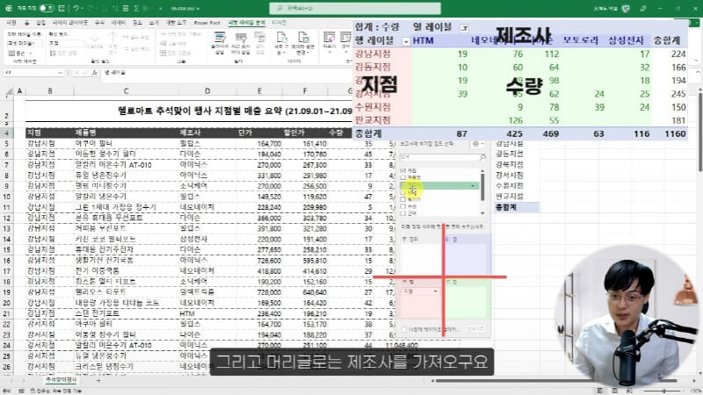Click the pen icon in the upper-right title bar
The height and width of the screenshot is (395, 703).
click(643, 9)
